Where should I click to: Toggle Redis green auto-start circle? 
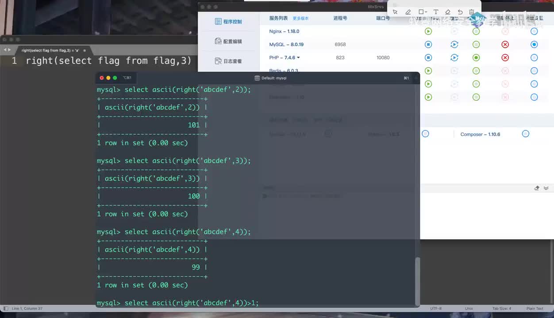[x=476, y=71]
